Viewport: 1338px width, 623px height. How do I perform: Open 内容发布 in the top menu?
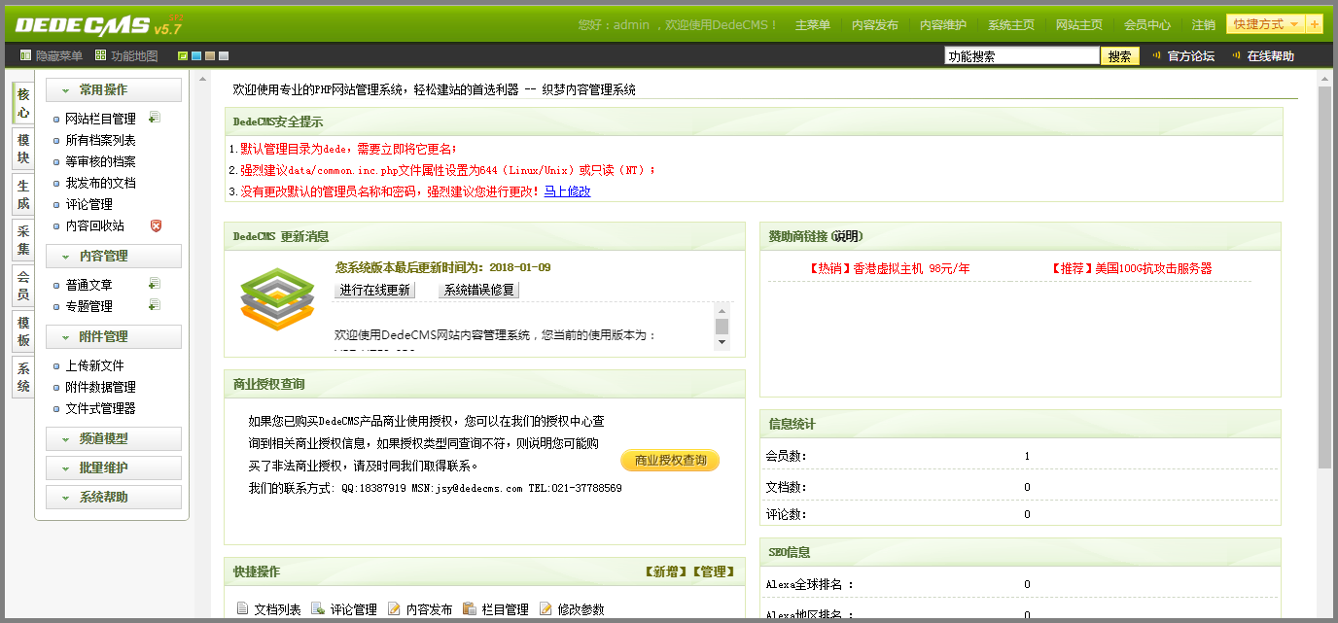click(874, 25)
